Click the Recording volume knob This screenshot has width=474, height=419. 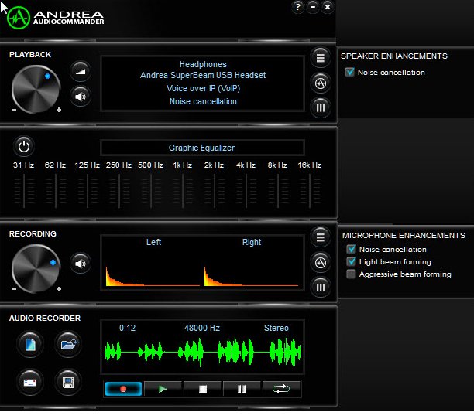click(36, 268)
